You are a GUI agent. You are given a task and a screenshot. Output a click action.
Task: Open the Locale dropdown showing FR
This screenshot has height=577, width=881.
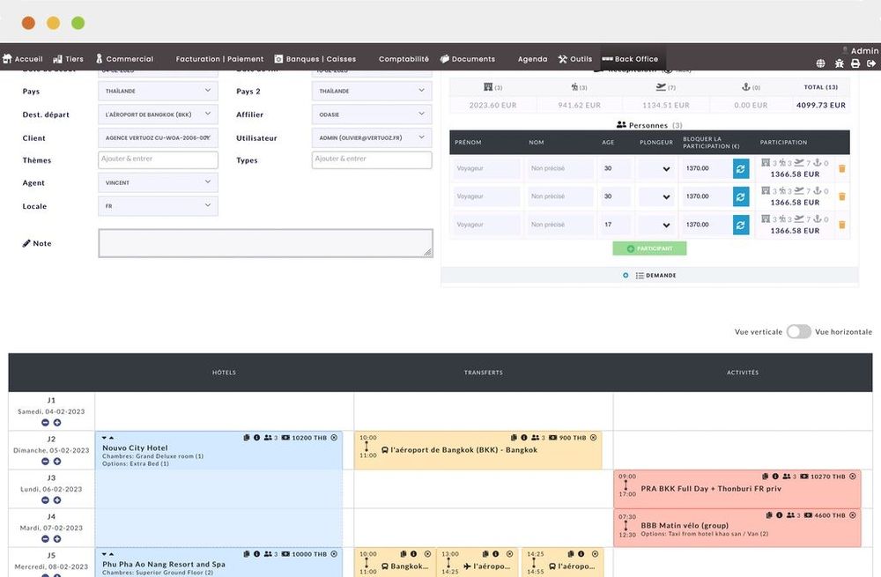point(158,206)
